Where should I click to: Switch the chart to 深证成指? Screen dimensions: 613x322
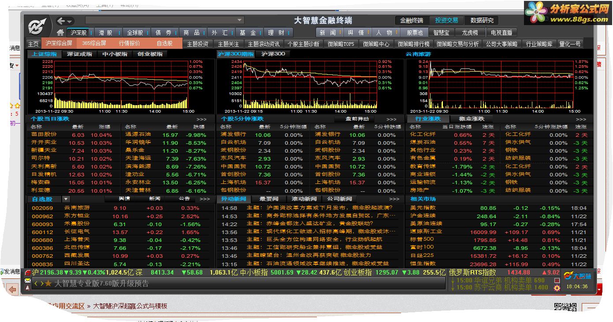pos(79,54)
